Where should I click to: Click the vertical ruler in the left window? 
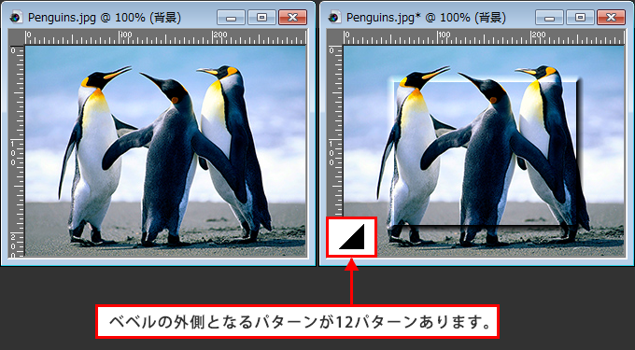pyautogui.click(x=17, y=150)
